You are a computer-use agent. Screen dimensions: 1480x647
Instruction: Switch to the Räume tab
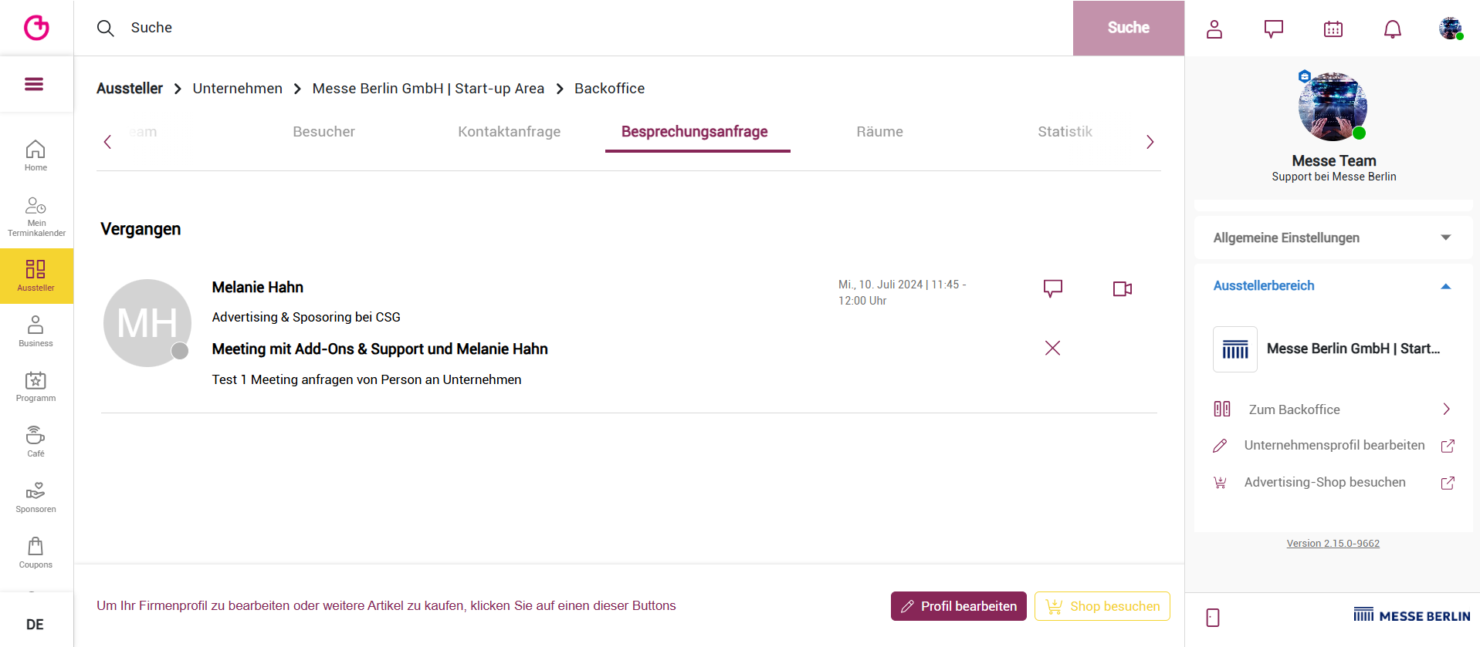pos(880,132)
